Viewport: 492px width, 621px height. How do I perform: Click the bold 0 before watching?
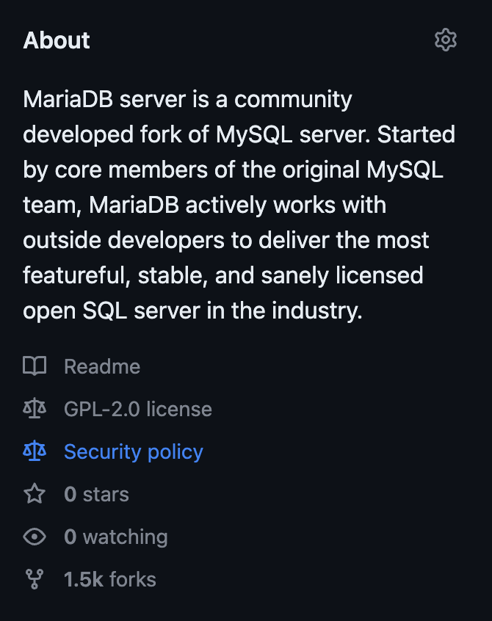70,537
